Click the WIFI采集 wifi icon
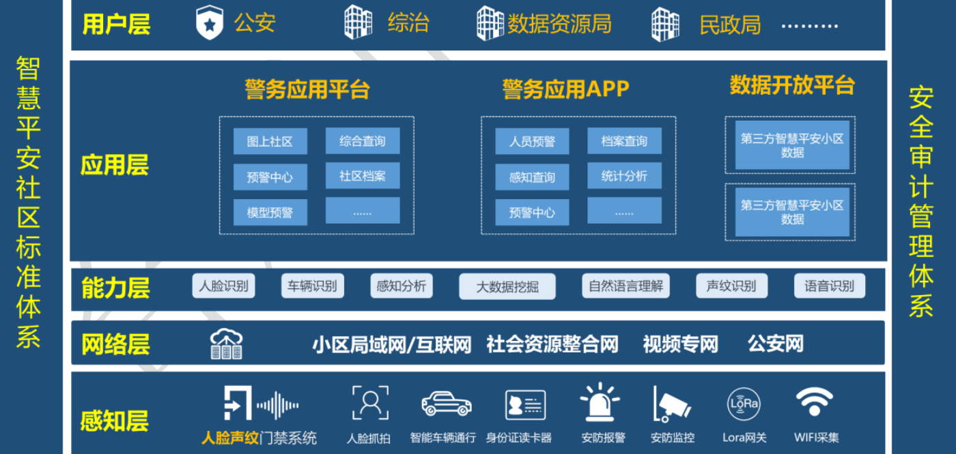Screen dimensions: 956x454 pos(815,402)
